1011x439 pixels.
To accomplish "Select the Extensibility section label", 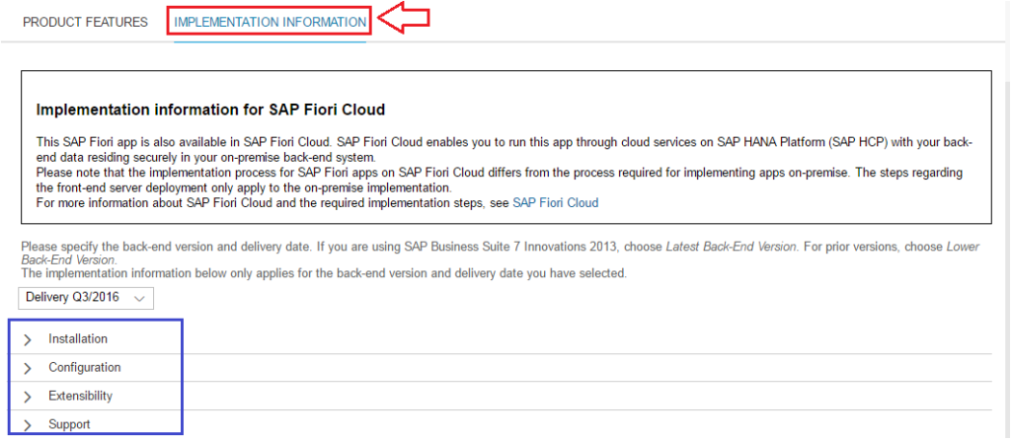I will [81, 396].
